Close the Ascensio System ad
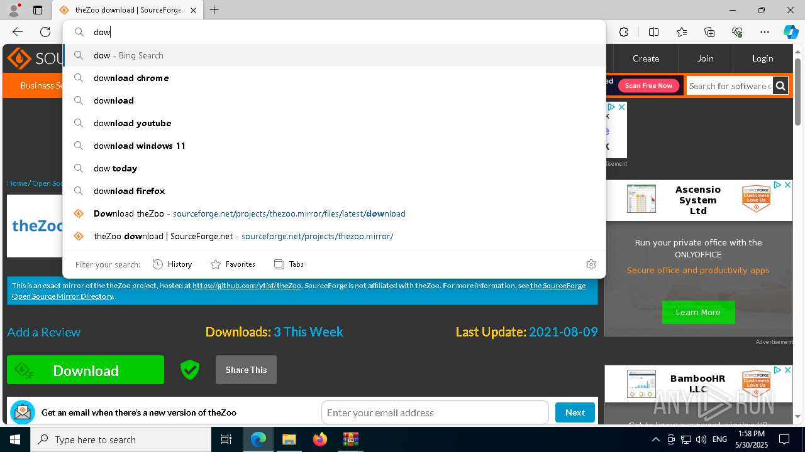805x452 pixels. tap(787, 185)
